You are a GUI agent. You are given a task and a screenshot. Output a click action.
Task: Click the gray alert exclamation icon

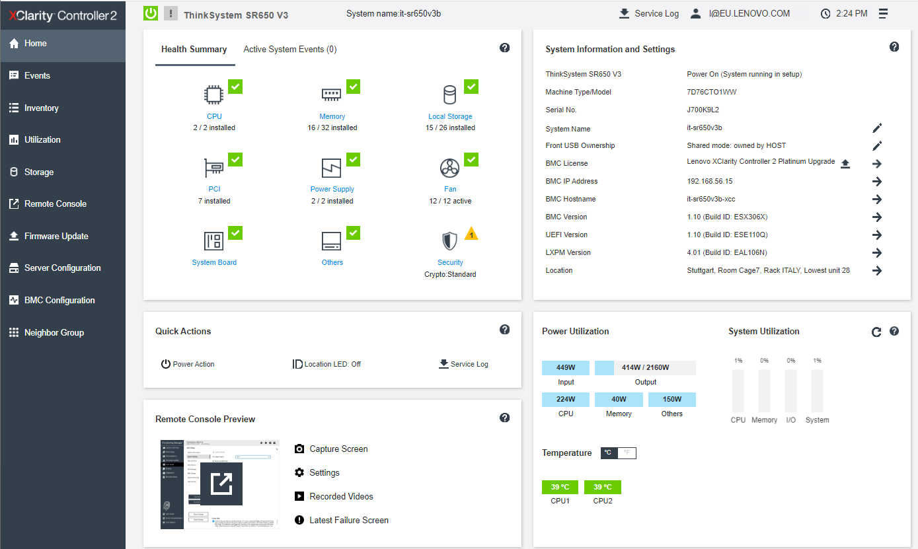point(171,13)
